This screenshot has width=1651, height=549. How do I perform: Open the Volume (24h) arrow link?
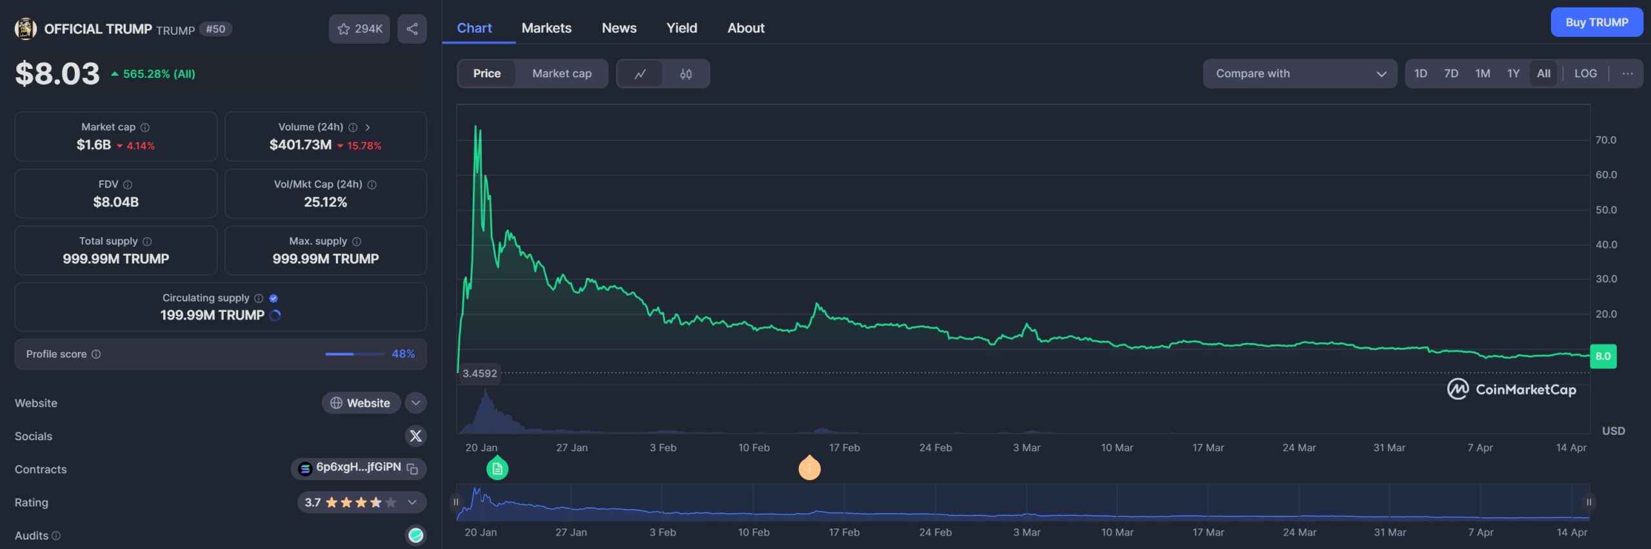tap(368, 128)
